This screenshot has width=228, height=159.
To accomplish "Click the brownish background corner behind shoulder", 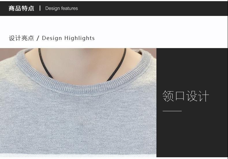I will [7, 53].
